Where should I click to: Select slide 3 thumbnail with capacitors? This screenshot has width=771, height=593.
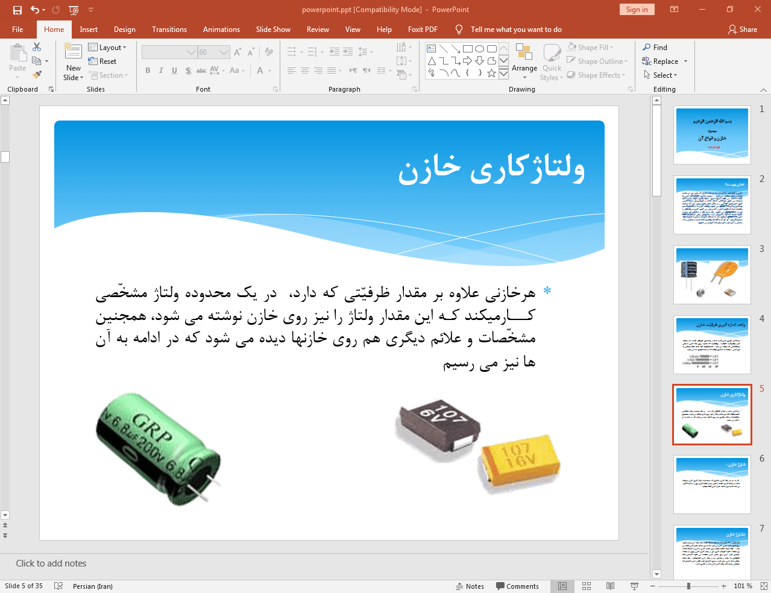click(x=712, y=275)
